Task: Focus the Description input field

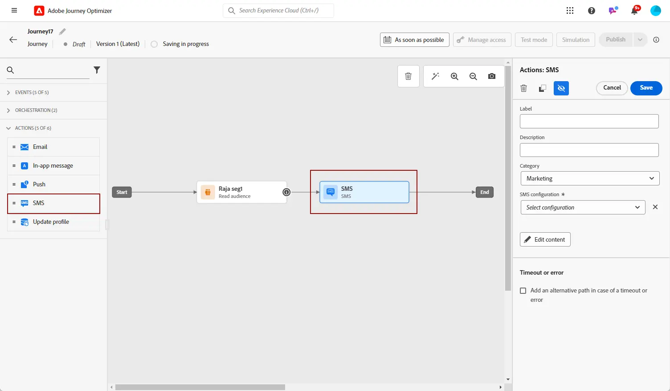Action: pyautogui.click(x=589, y=150)
